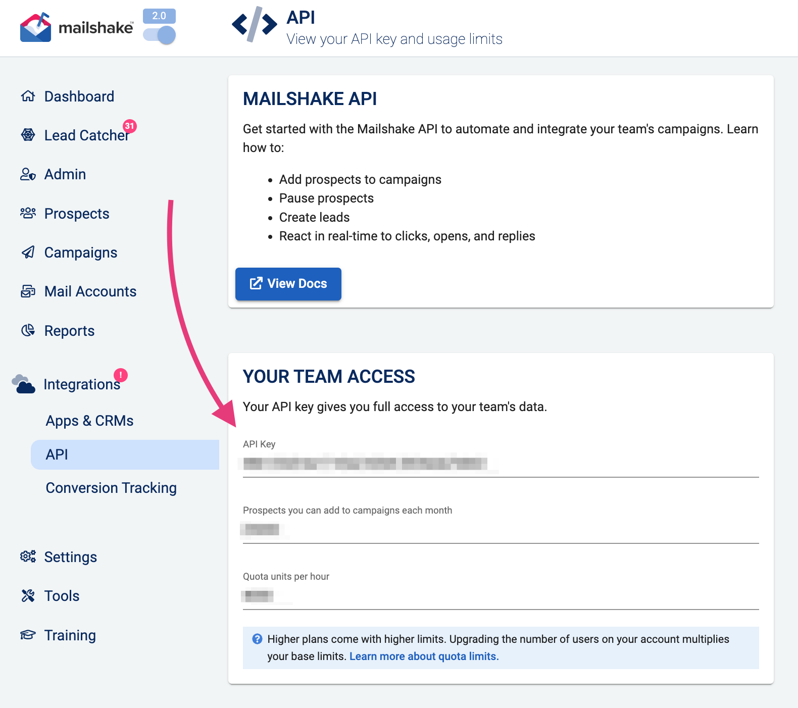Toggle the Mailshake 2.0 switch

159,35
